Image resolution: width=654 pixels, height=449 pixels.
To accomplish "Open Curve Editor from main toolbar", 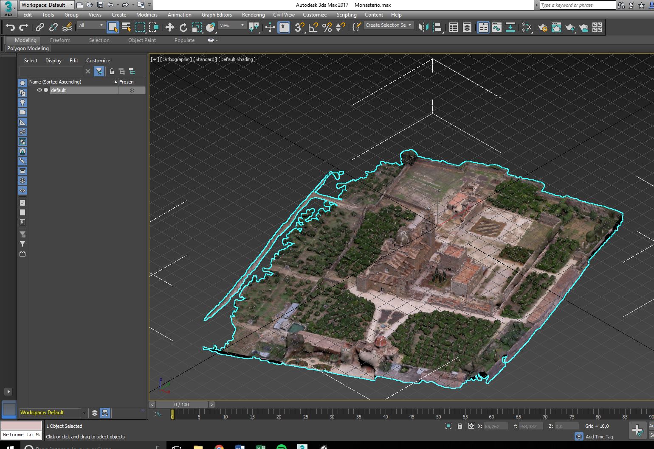I will pyautogui.click(x=497, y=28).
